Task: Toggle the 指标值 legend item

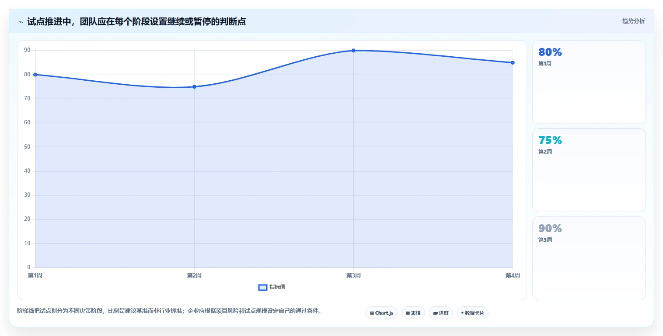Action: tap(272, 287)
